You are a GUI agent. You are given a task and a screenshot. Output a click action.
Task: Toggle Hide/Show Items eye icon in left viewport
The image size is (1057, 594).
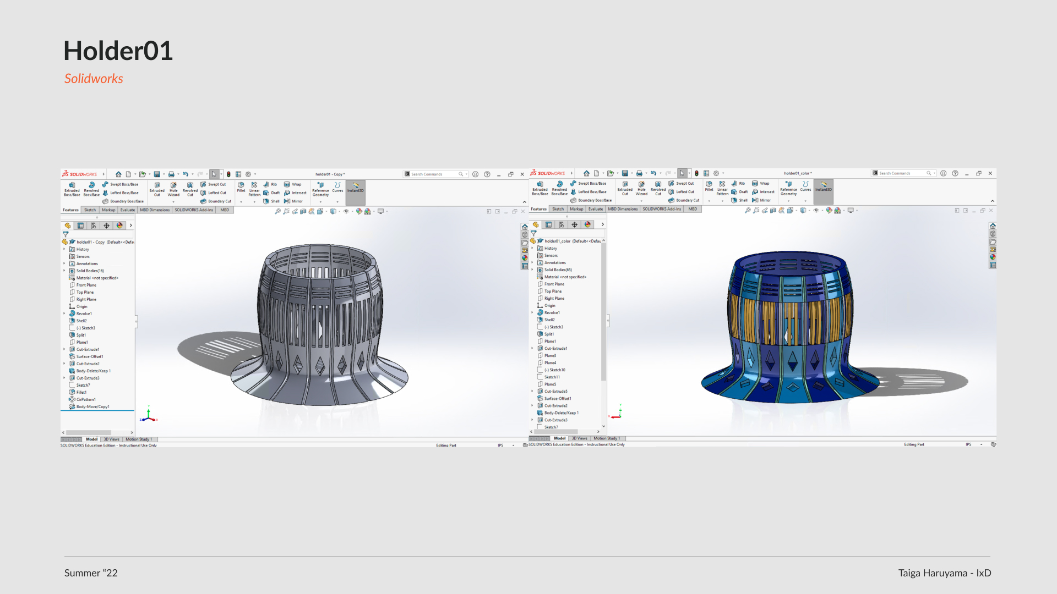click(346, 211)
